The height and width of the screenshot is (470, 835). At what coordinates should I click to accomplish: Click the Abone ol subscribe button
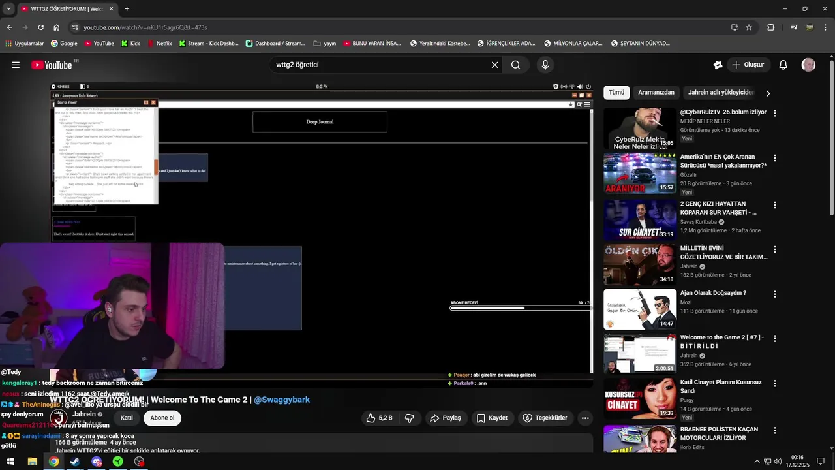tap(162, 418)
